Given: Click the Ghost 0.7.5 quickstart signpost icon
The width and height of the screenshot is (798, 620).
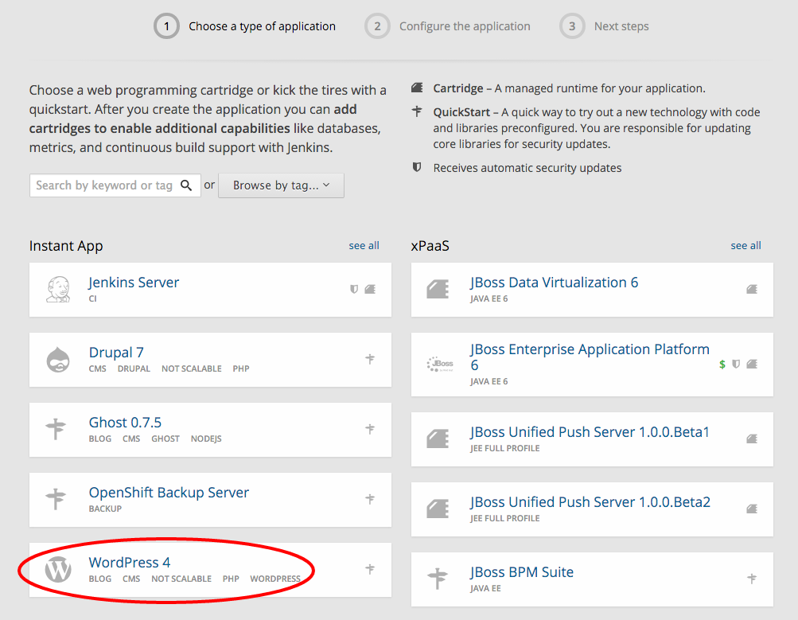Looking at the screenshot, I should [56, 429].
